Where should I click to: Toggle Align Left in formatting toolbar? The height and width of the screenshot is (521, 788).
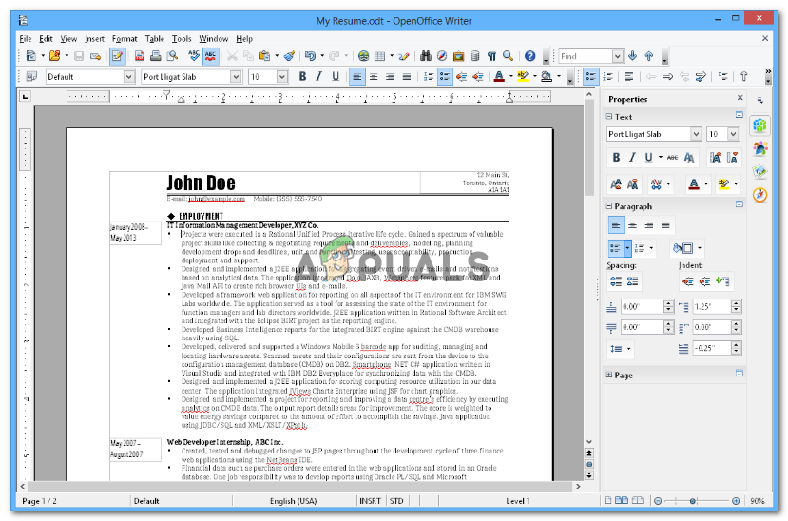[x=356, y=77]
